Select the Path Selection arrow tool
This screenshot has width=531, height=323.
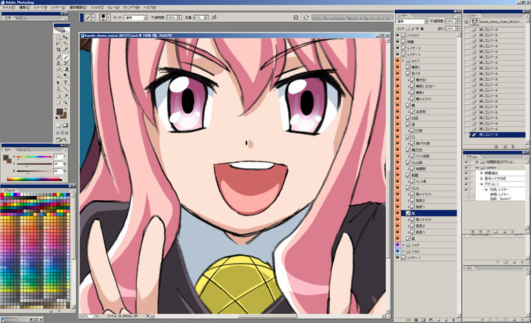(59, 83)
